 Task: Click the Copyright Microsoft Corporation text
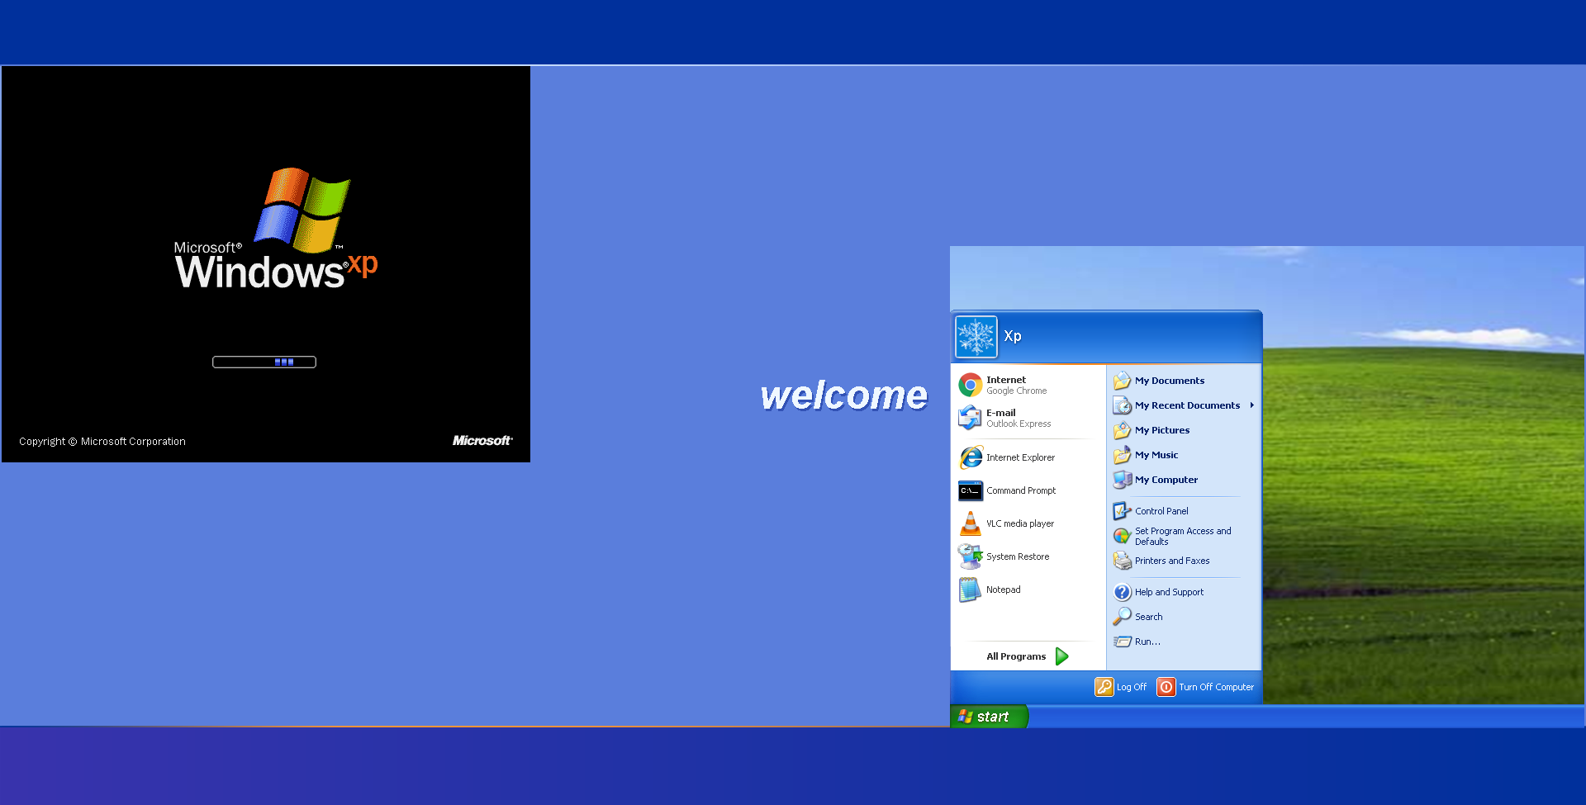pos(102,442)
